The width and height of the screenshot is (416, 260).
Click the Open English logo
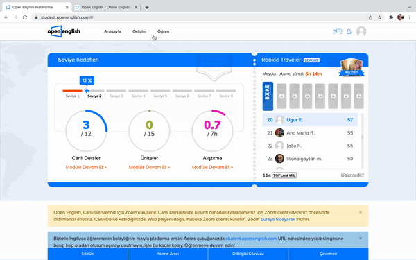pos(64,31)
